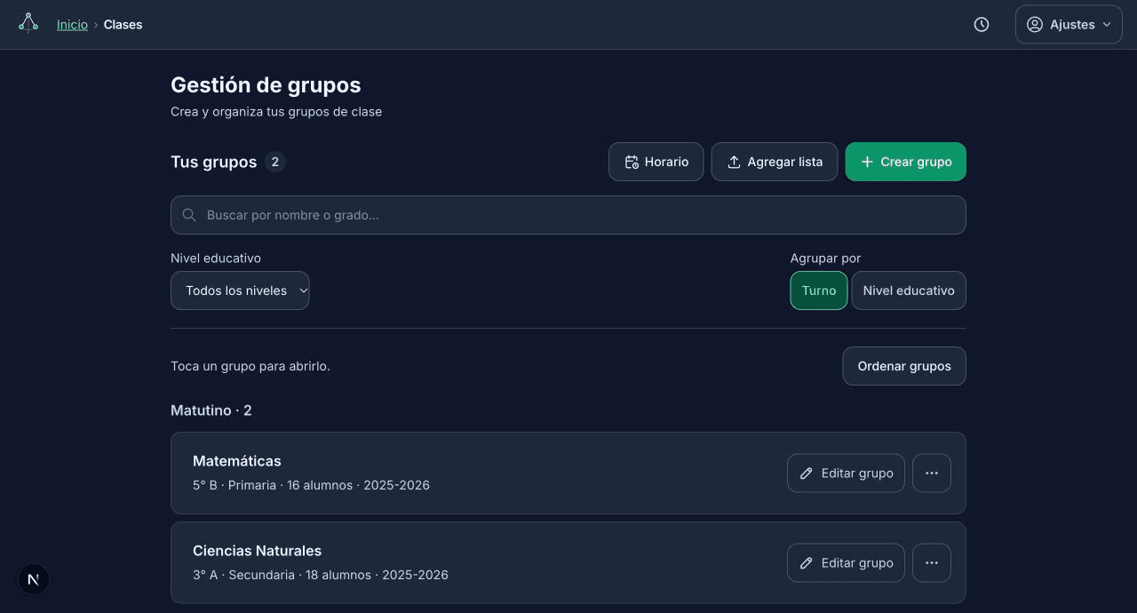The image size is (1137, 613).
Task: Open more options for Matemáticas
Action: click(932, 473)
